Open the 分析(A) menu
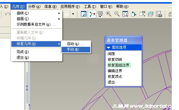This screenshot has width=179, height=110. (34, 7)
